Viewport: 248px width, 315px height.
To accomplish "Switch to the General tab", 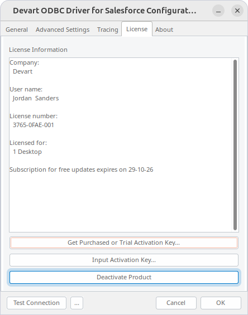I will pyautogui.click(x=17, y=30).
